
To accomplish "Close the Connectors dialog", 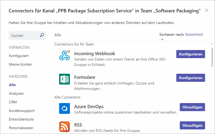I will click(x=206, y=10).
